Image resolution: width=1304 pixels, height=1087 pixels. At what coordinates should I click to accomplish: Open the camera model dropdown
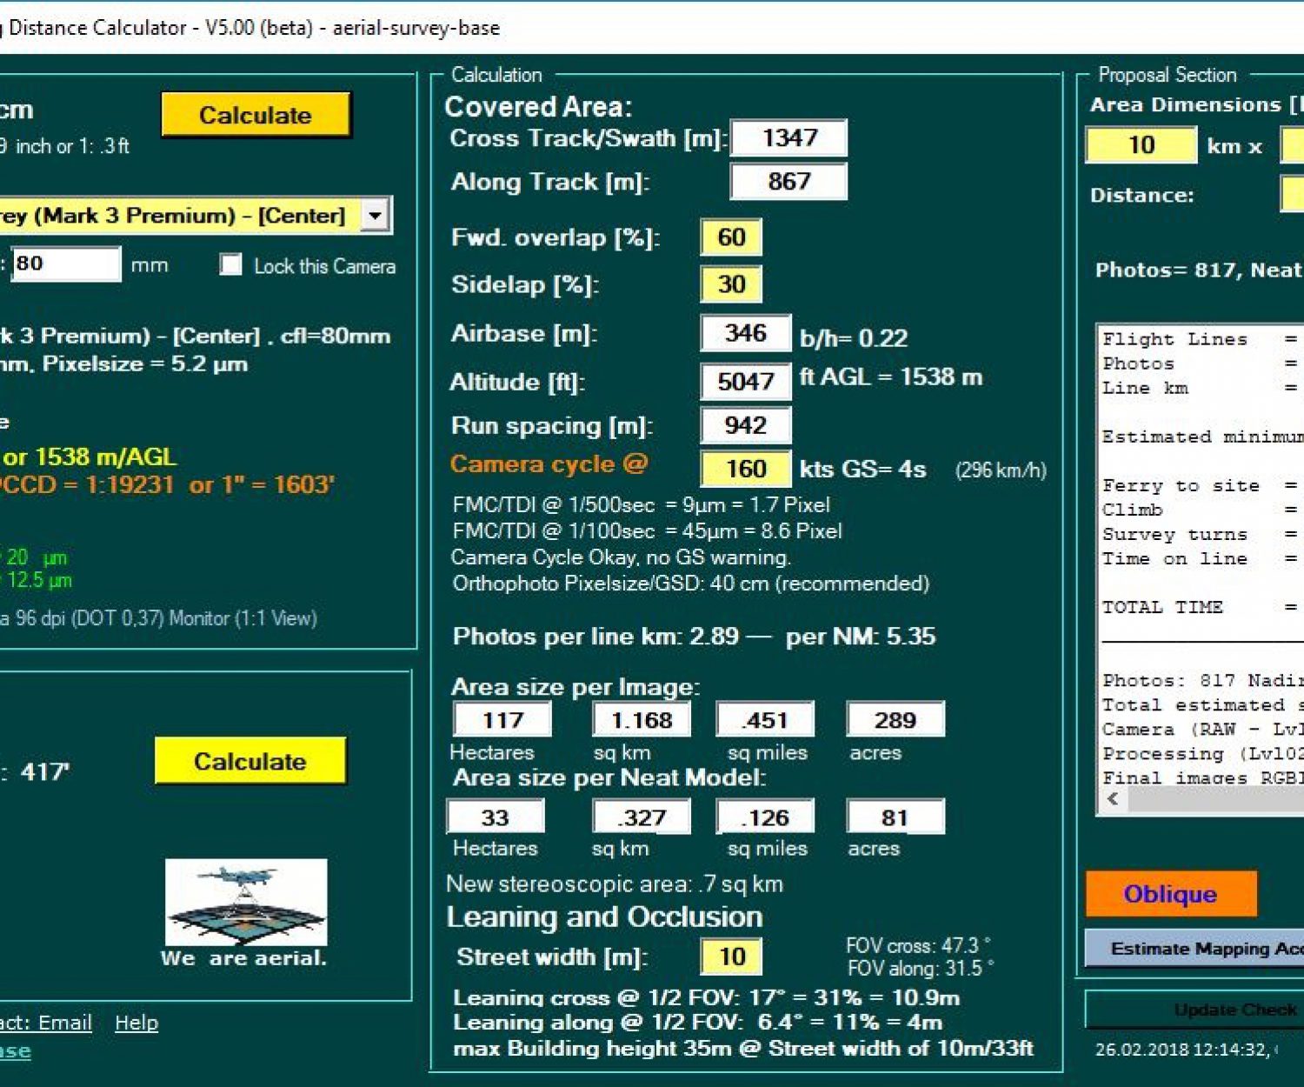point(376,214)
